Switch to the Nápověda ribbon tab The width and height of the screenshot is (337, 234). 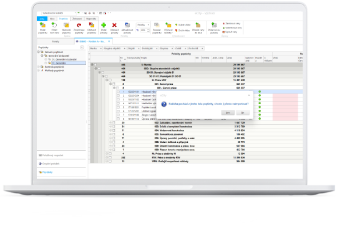coord(91,19)
